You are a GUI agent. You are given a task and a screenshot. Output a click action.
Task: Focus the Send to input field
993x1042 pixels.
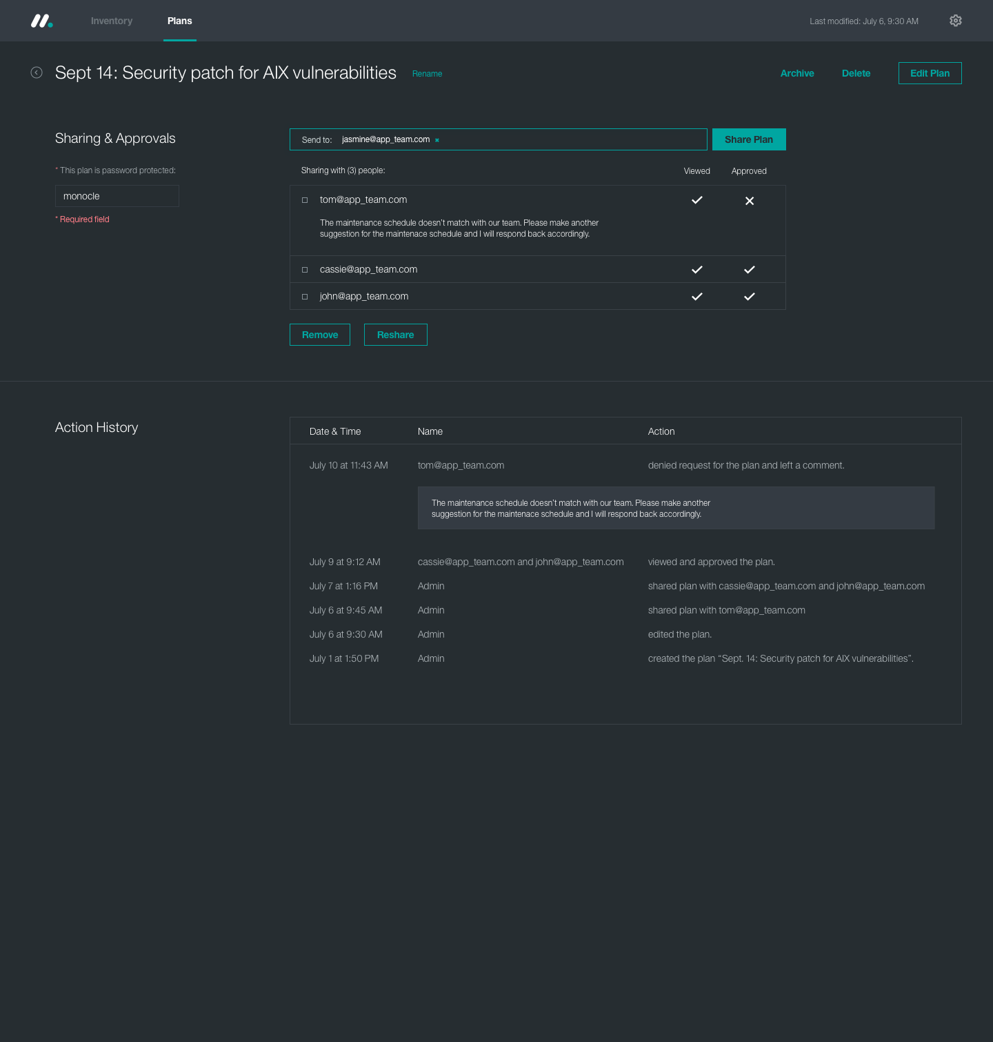click(x=499, y=139)
